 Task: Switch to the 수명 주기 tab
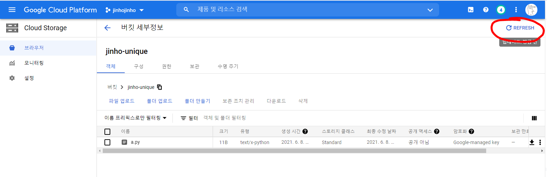click(x=228, y=66)
